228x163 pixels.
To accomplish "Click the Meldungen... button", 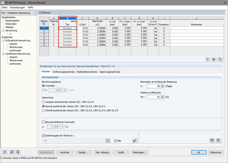I will 139,153.
